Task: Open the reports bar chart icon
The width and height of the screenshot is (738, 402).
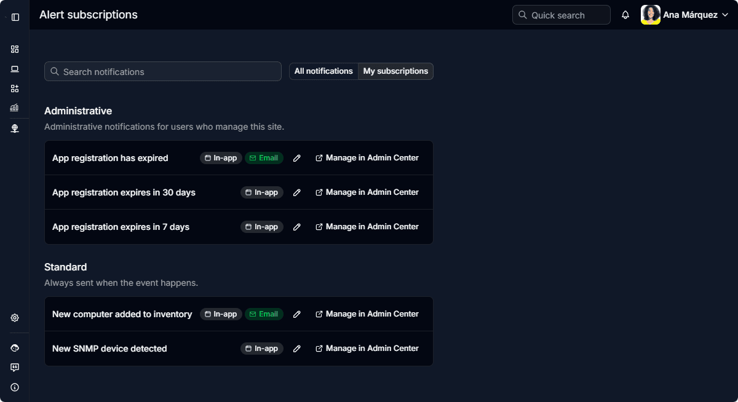Action: coord(15,108)
